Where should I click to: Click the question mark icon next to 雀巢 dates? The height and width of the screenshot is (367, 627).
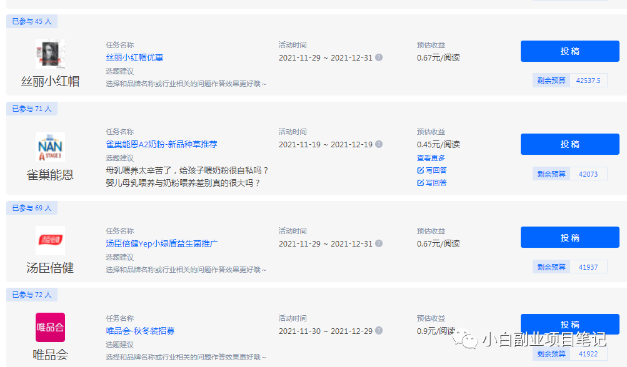click(379, 144)
